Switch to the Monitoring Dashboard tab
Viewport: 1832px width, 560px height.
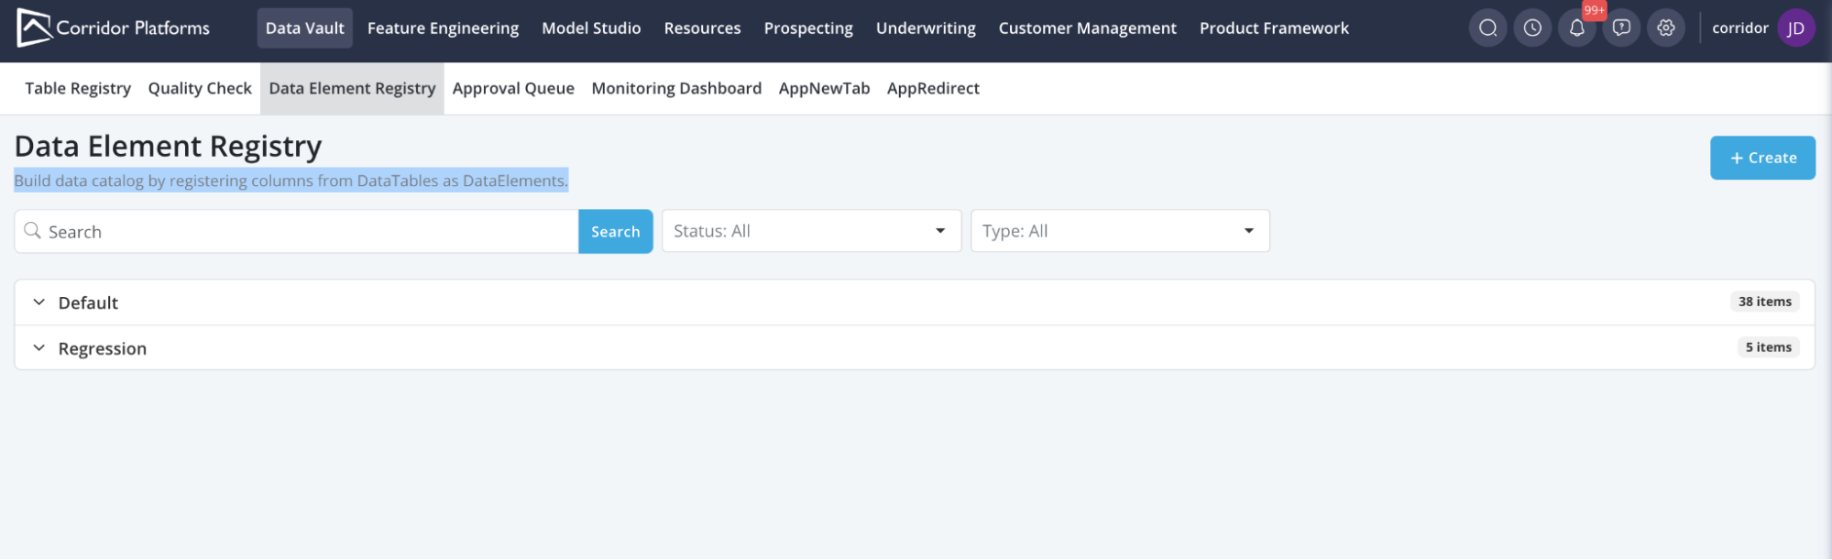(x=676, y=89)
